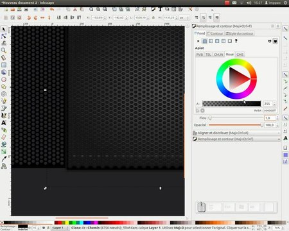The image size is (289, 231).
Task: Open Text and Font dialog icon
Action: point(160,10)
